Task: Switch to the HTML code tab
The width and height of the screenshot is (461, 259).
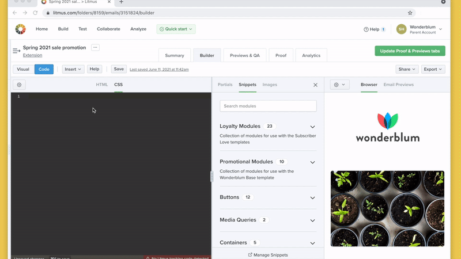Action: pos(102,85)
